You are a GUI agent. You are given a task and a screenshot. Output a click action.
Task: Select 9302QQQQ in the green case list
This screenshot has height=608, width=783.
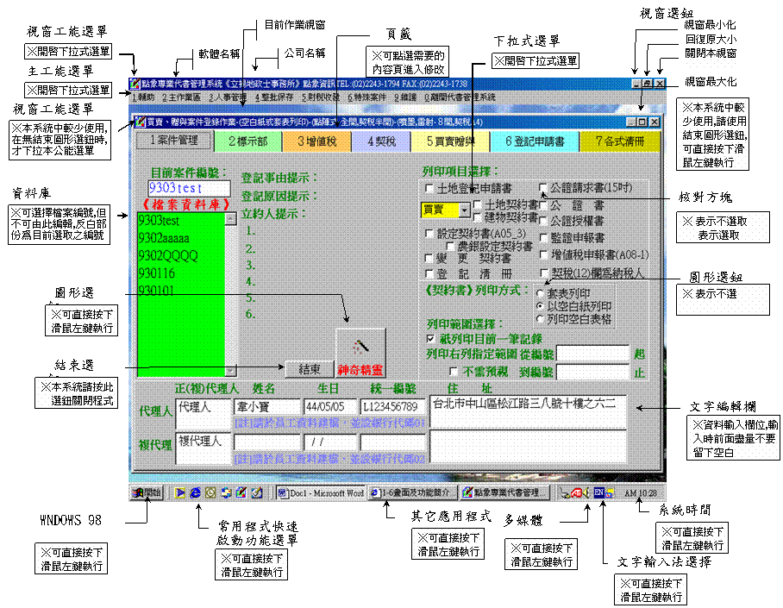(168, 255)
